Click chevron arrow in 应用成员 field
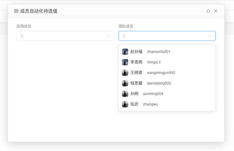Image resolution: width=234 pixels, height=151 pixels. [108, 36]
